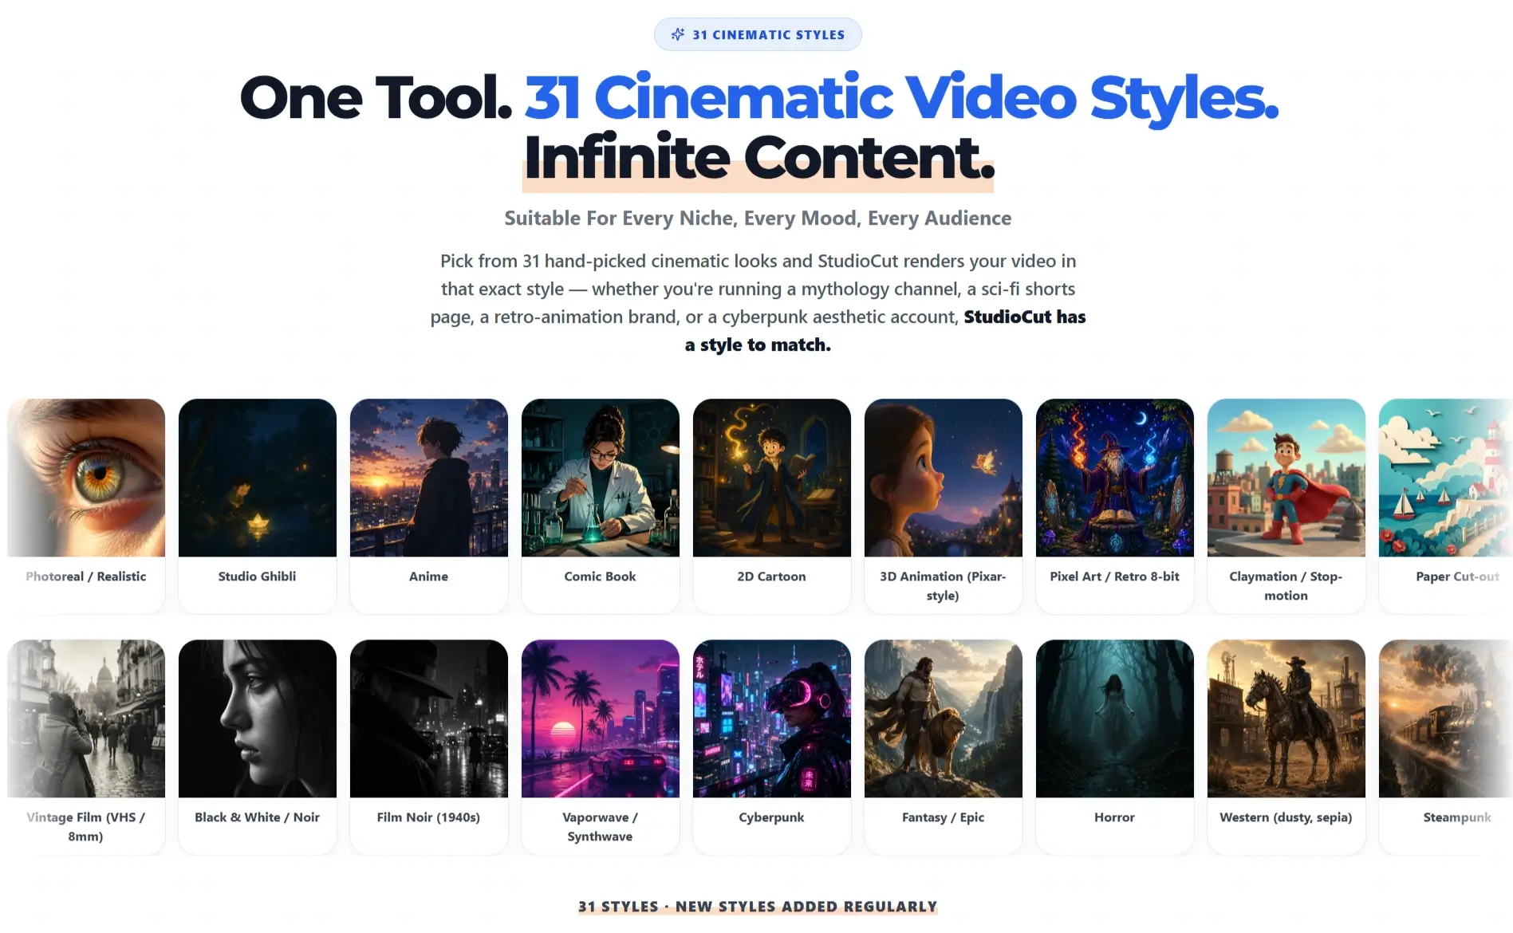The height and width of the screenshot is (933, 1513).
Task: Click the "Pixel Art / Retro 8-bit" label
Action: [1115, 577]
